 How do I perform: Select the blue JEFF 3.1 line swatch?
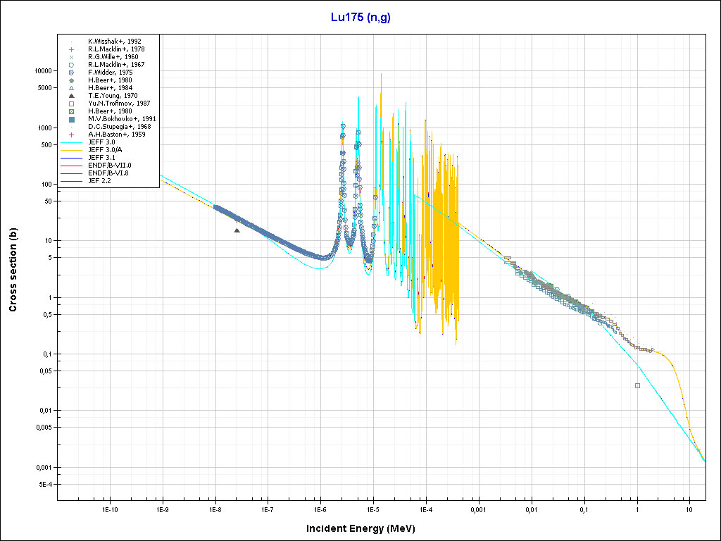(71, 158)
